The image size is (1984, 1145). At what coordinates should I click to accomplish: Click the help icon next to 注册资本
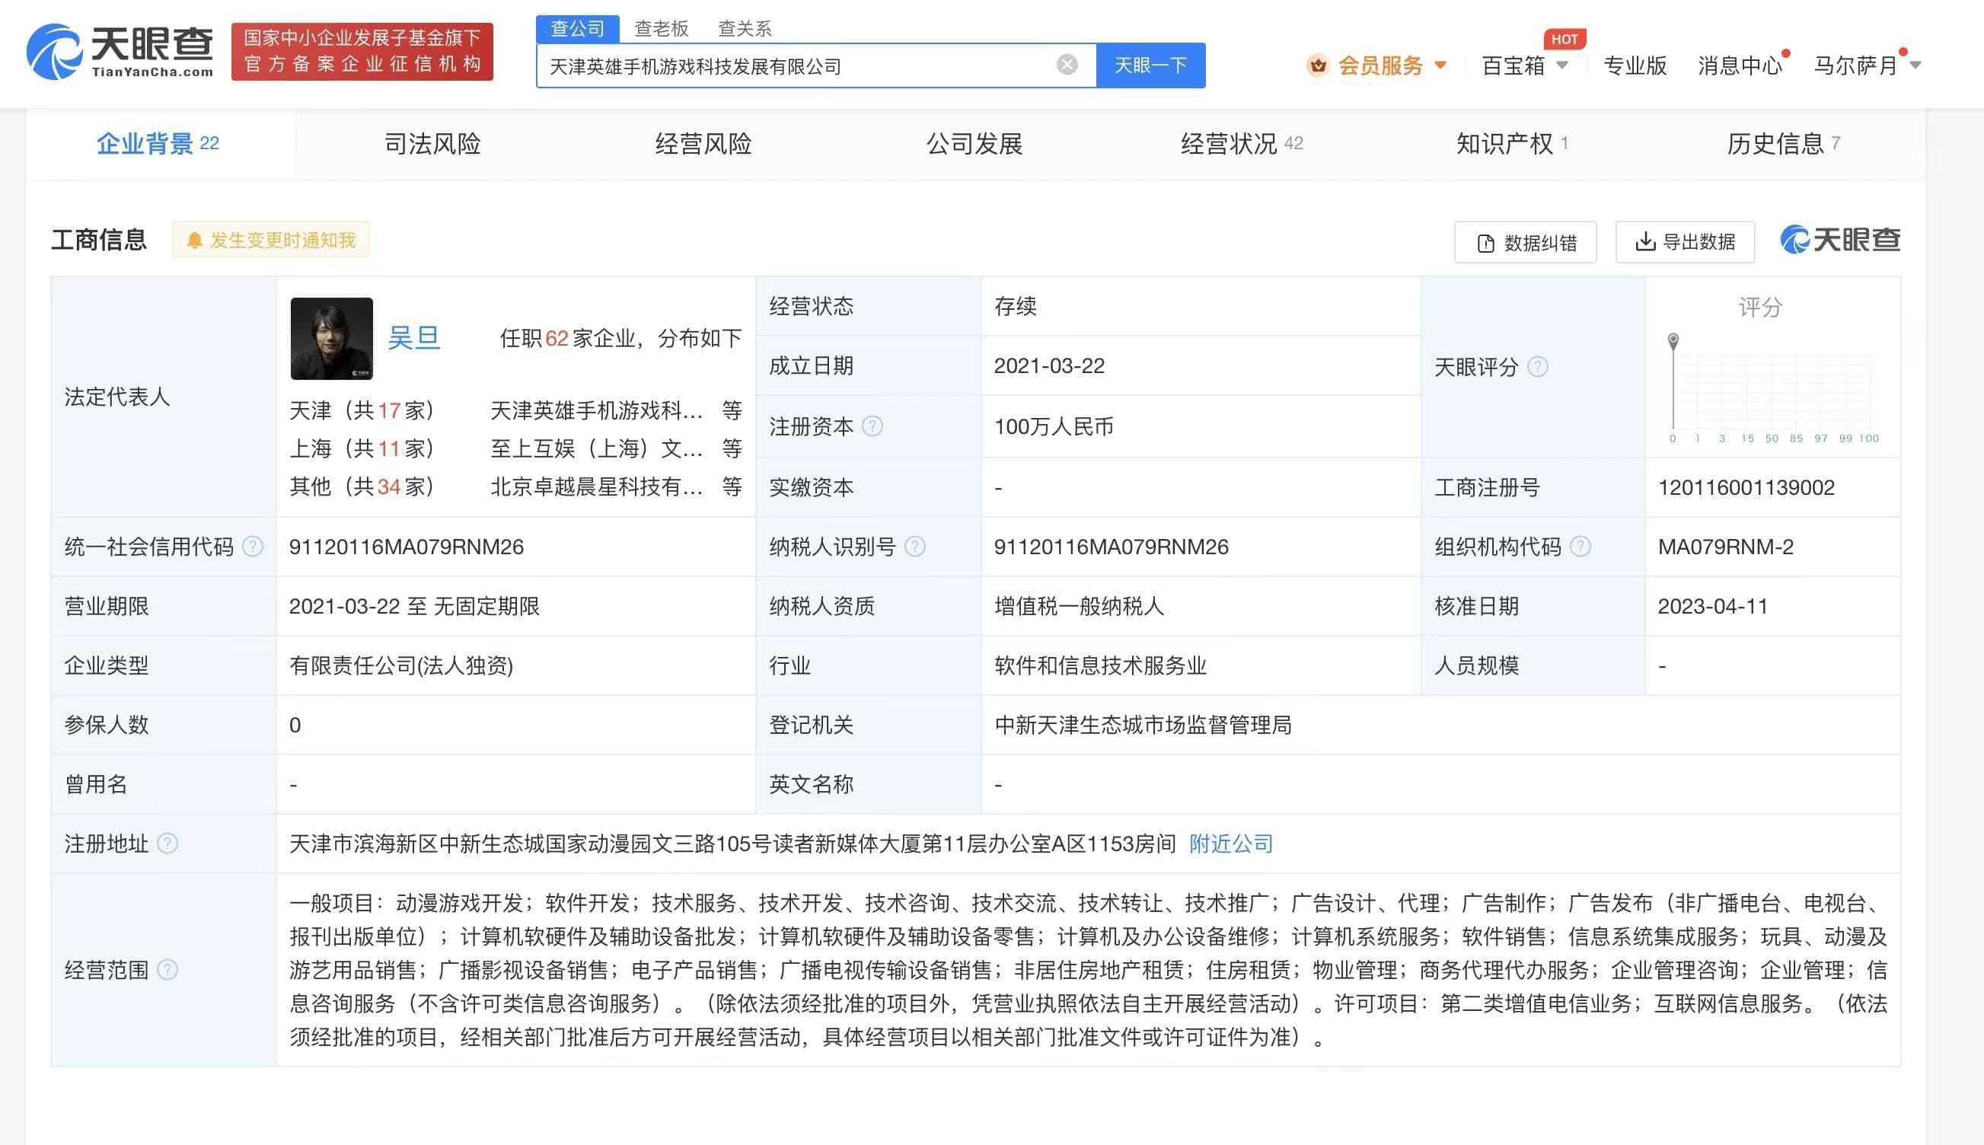(872, 426)
